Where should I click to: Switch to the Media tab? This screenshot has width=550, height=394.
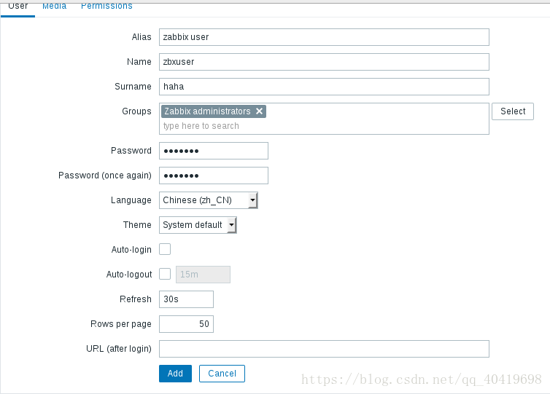point(55,7)
